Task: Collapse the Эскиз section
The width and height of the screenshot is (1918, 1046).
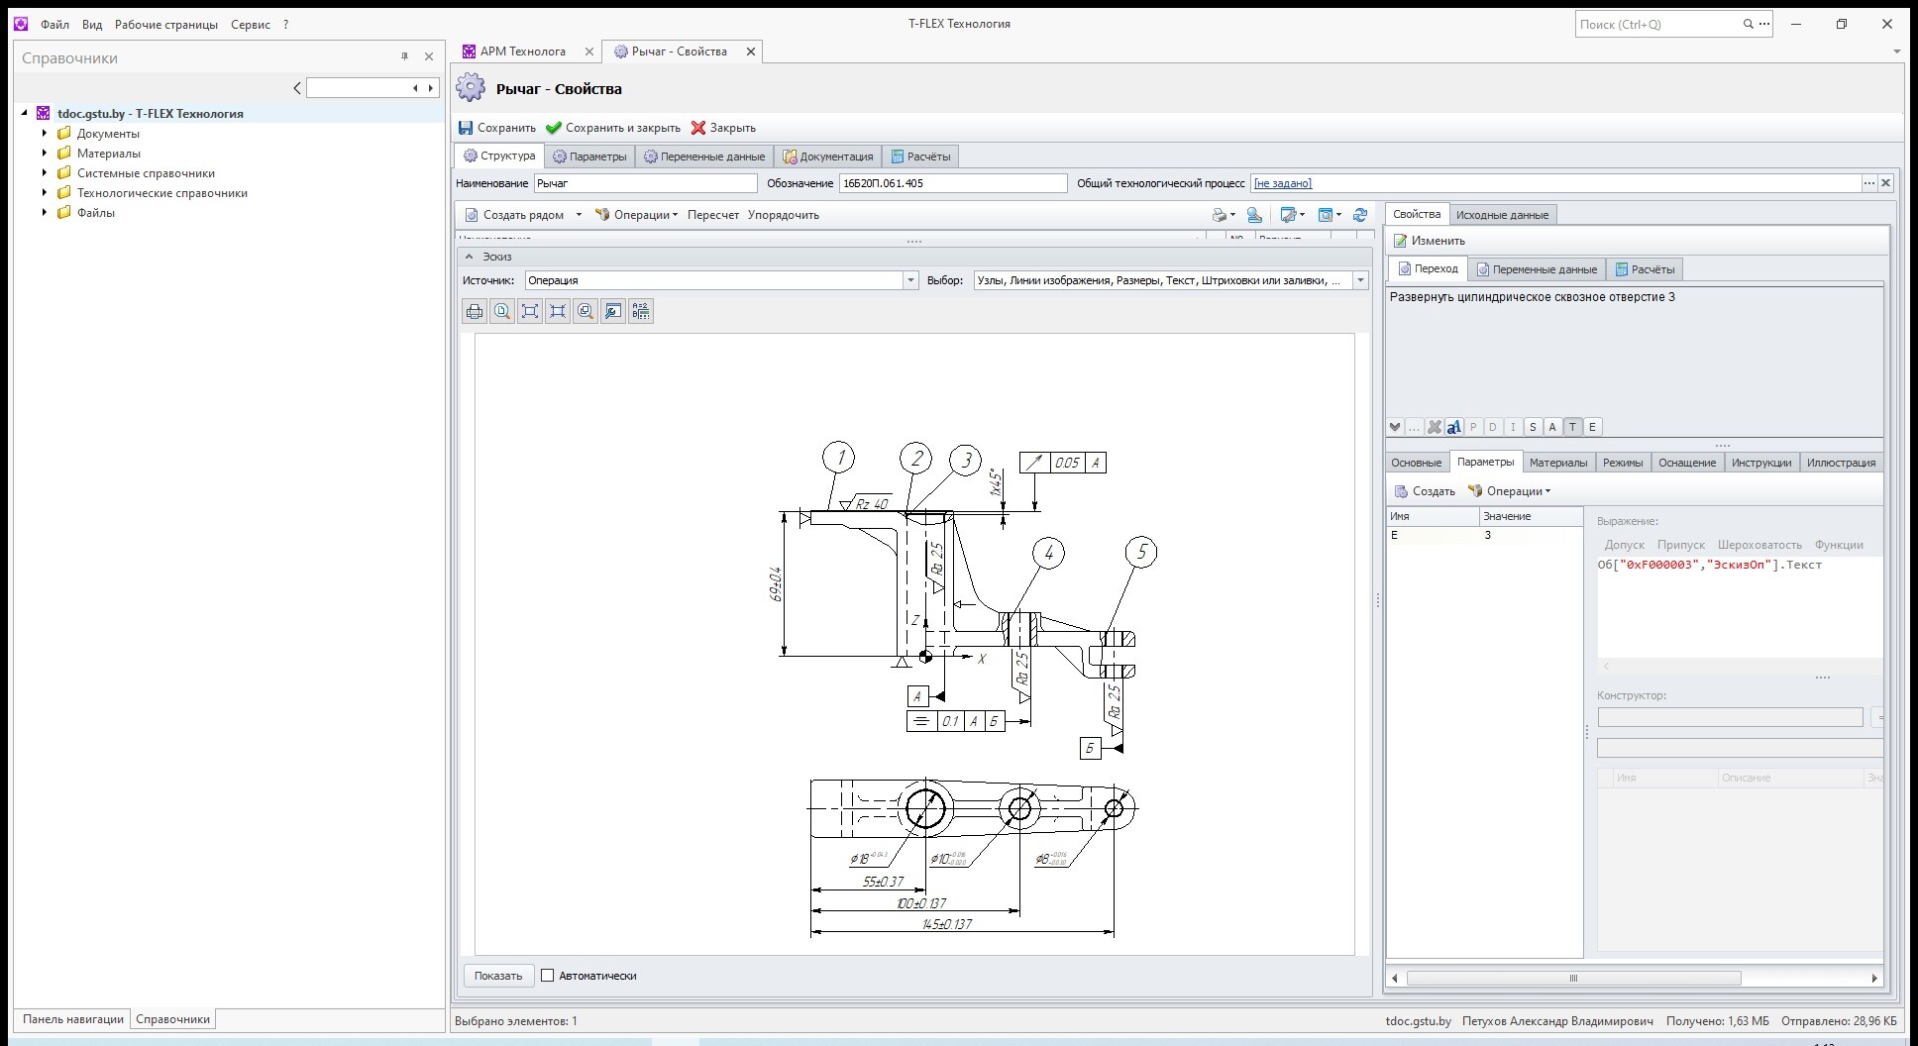Action: 470,257
